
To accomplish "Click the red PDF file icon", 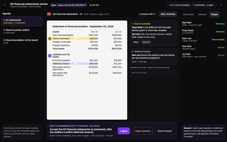I will tap(49, 14).
